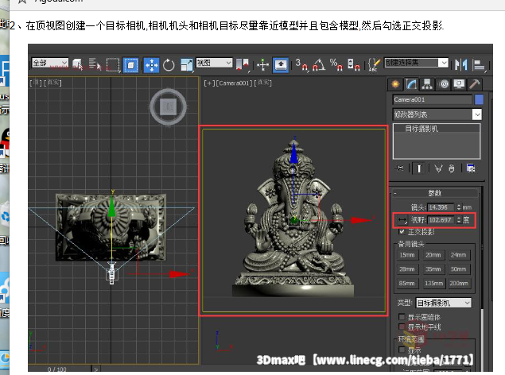
Task: Switch to the Modify panel tab
Action: tap(411, 84)
